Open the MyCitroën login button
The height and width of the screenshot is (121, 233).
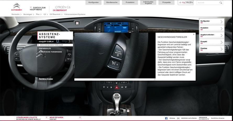[186, 2]
